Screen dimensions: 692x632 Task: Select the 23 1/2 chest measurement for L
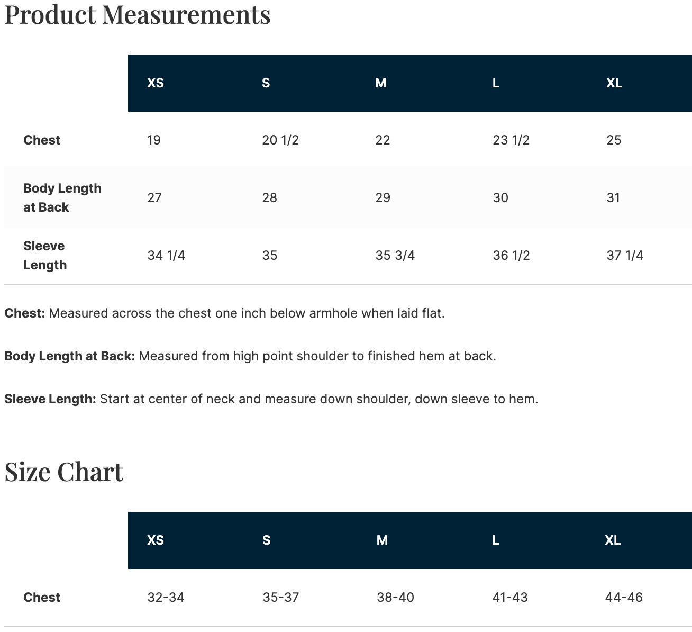click(511, 140)
